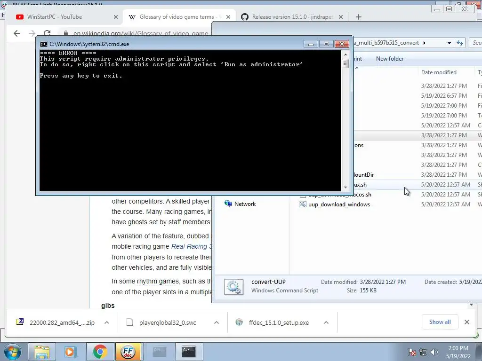Click the ffdec setup icon in downloads bar

pos(239,322)
